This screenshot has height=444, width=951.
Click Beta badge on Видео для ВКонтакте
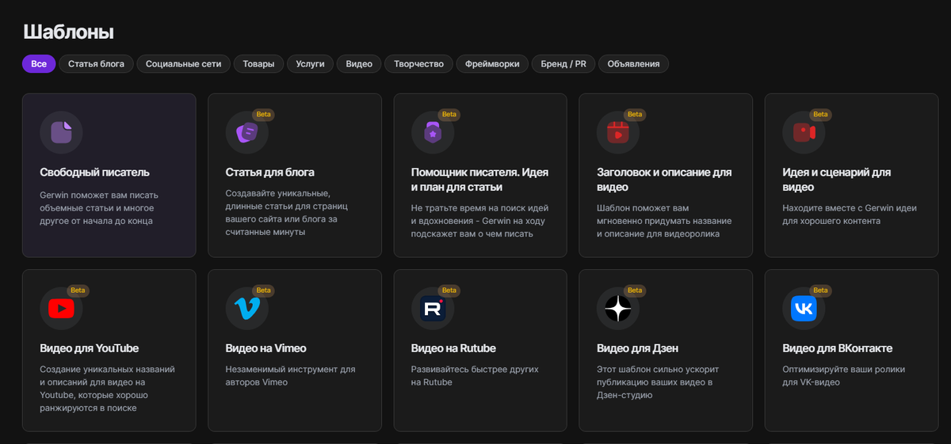820,290
